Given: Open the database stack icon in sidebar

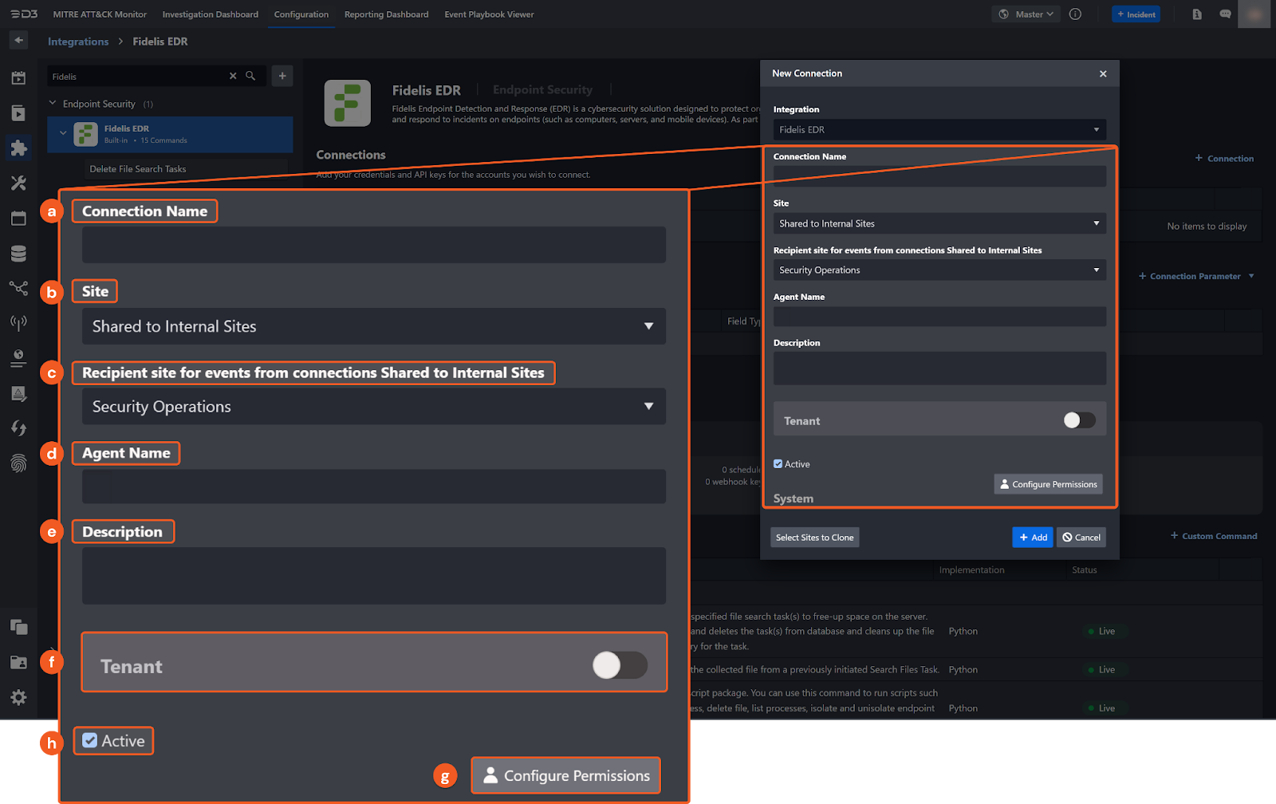Looking at the screenshot, I should [x=18, y=254].
